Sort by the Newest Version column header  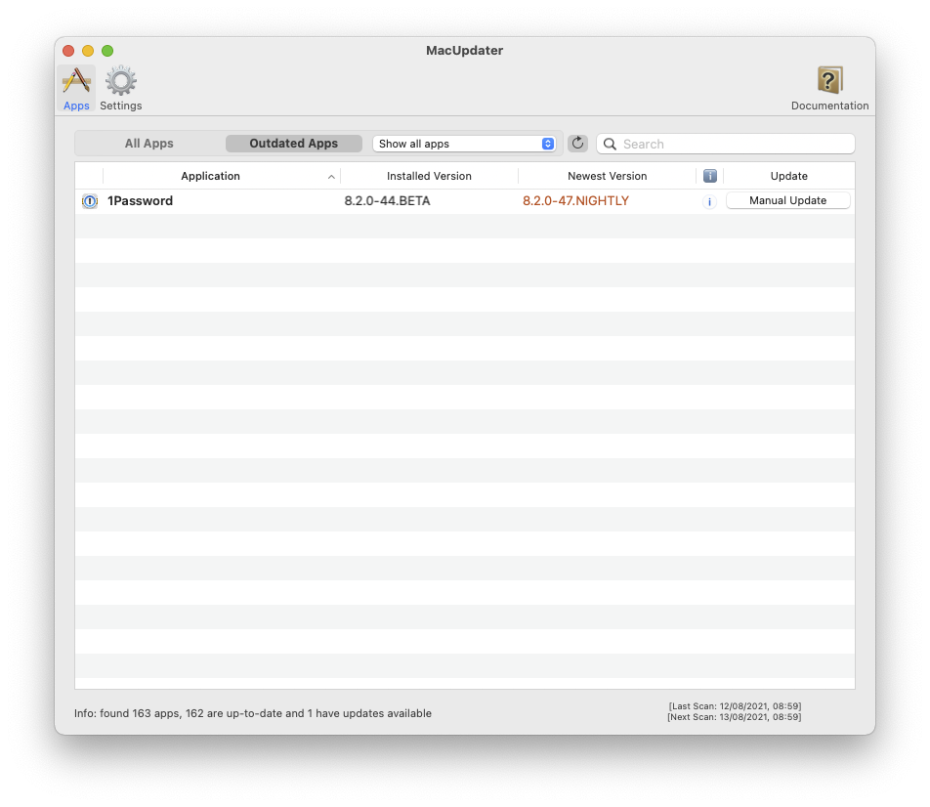(607, 176)
